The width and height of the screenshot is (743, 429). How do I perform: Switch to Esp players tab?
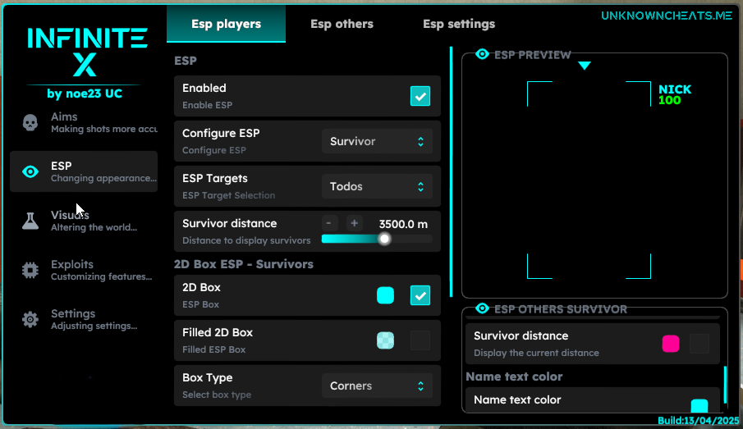click(x=226, y=24)
